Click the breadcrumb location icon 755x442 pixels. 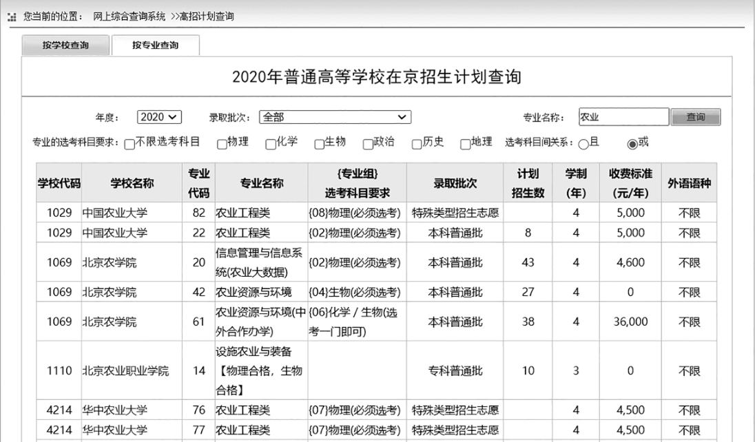click(x=12, y=17)
